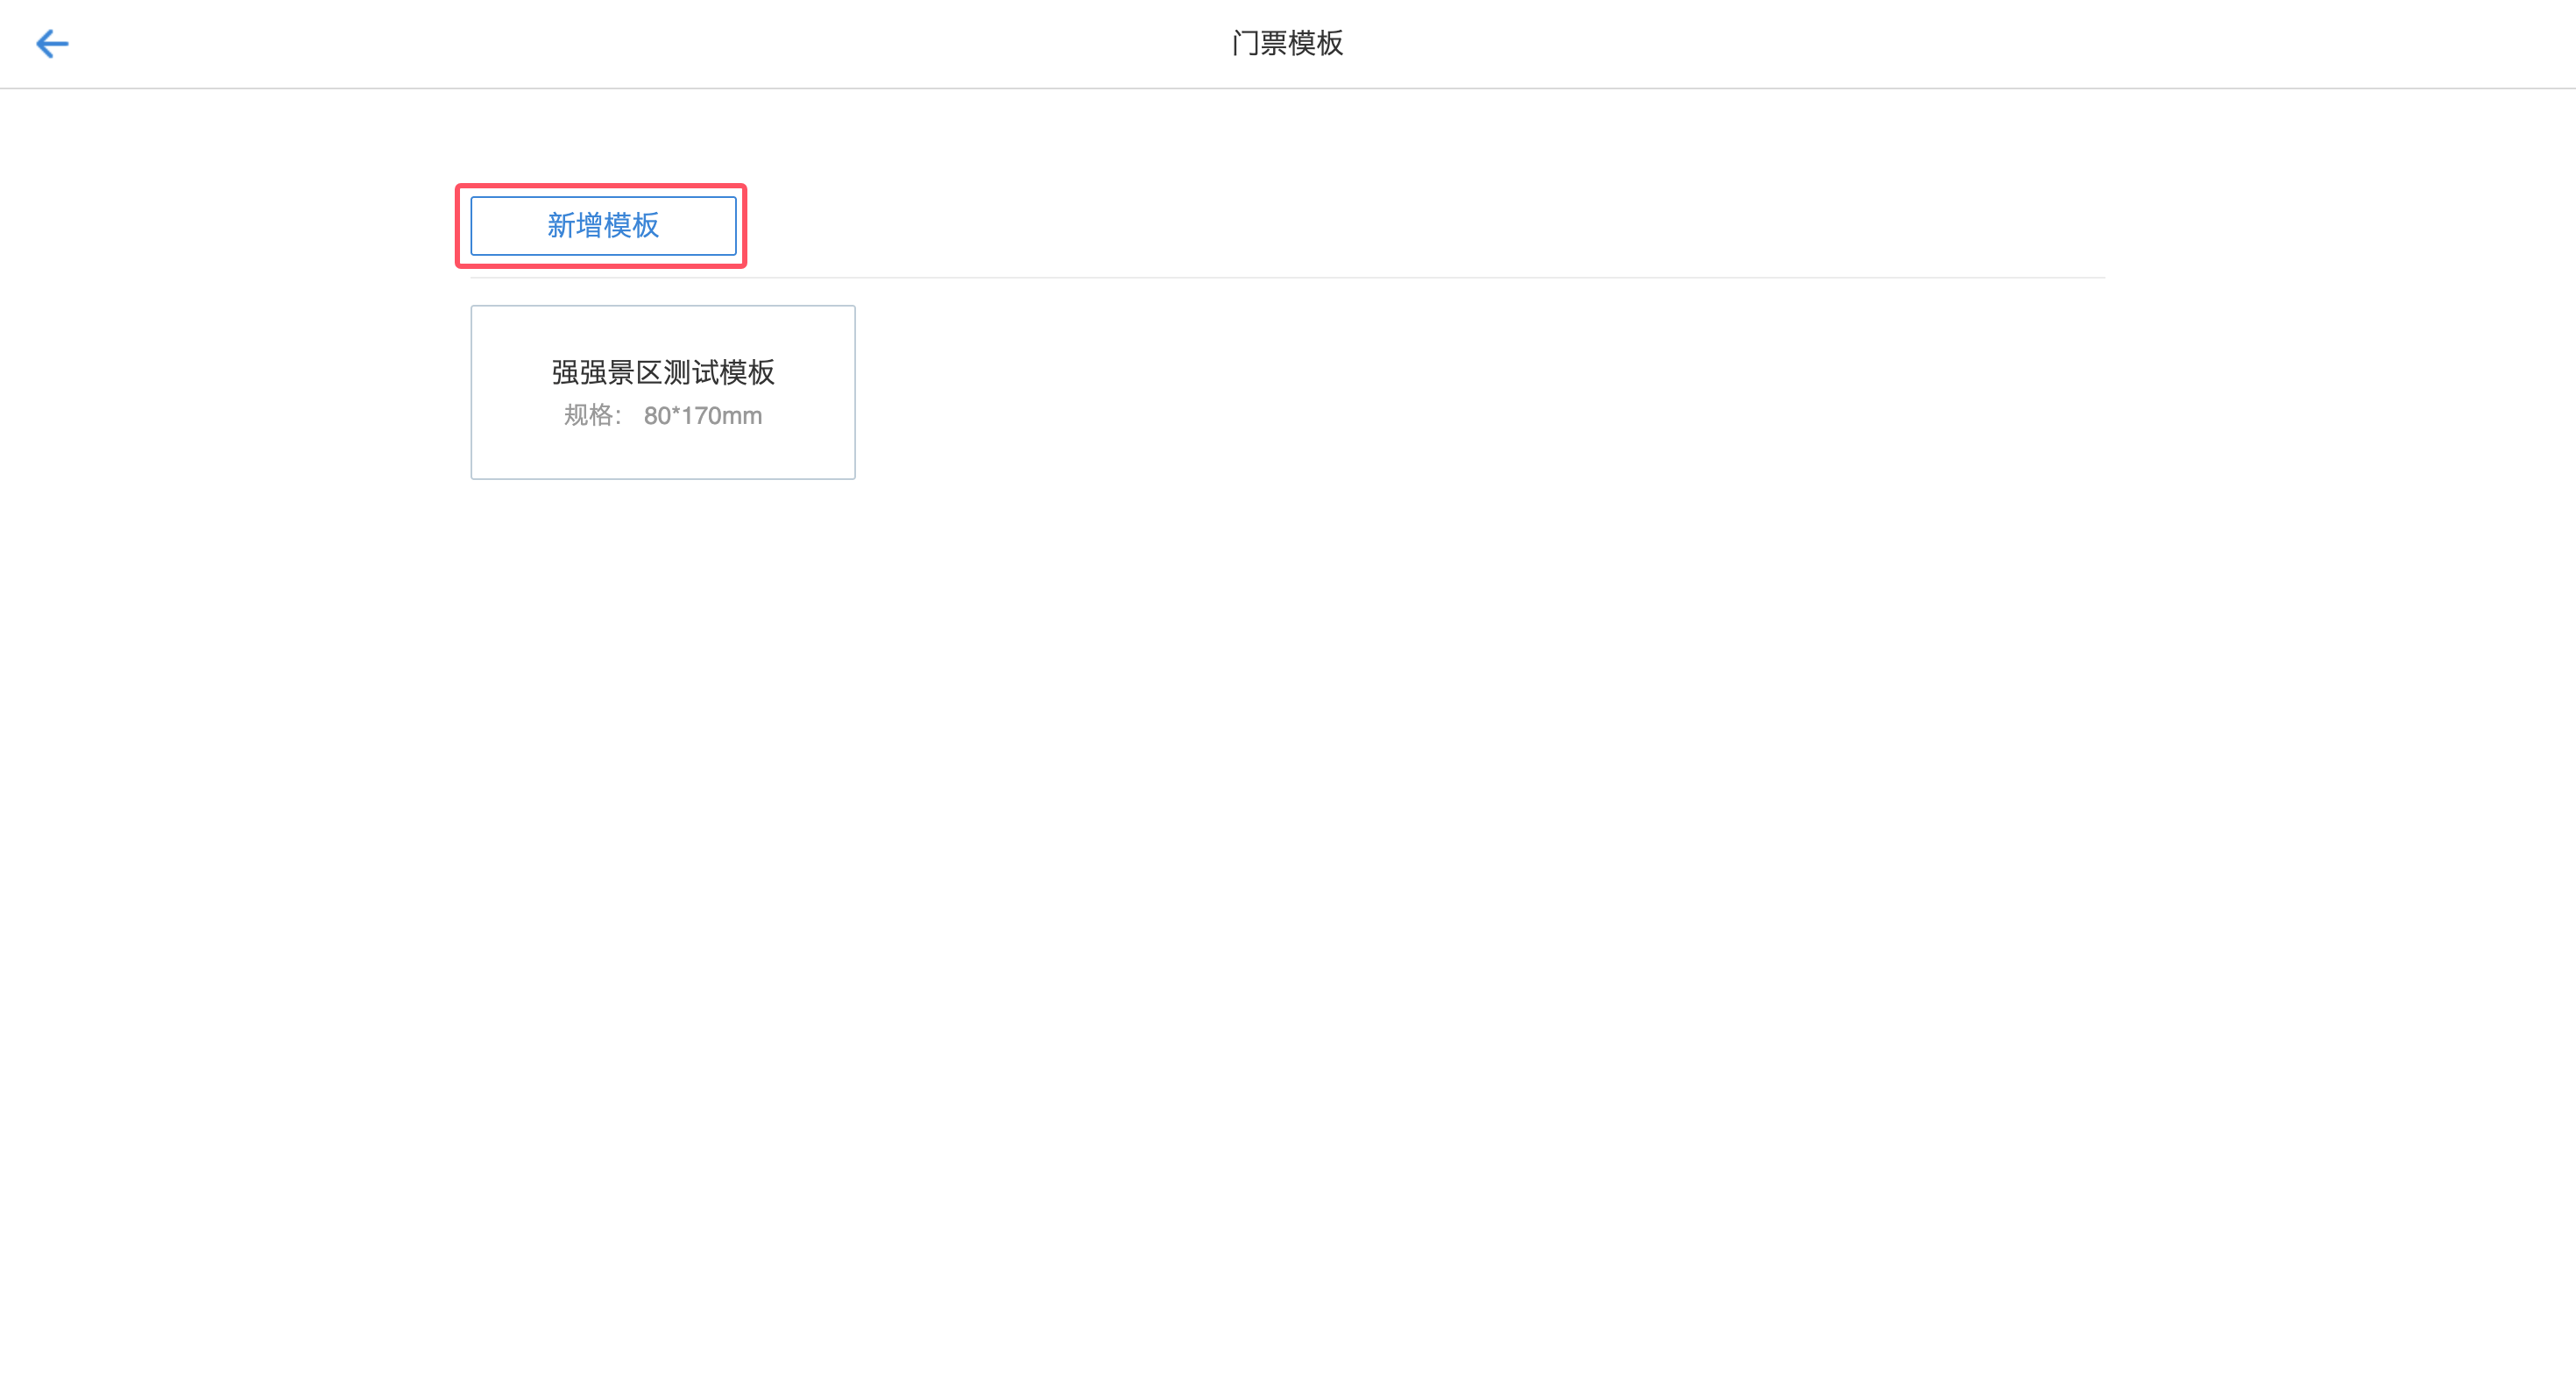Select the 强强景区测试模板 title text
The image size is (2576, 1398).
pos(662,372)
